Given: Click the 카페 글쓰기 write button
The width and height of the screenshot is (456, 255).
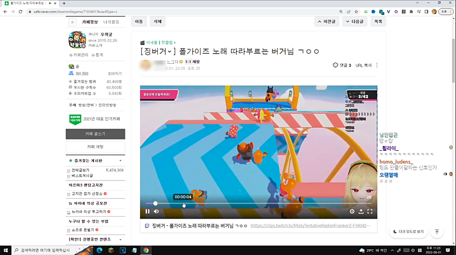Looking at the screenshot, I should click(x=95, y=134).
